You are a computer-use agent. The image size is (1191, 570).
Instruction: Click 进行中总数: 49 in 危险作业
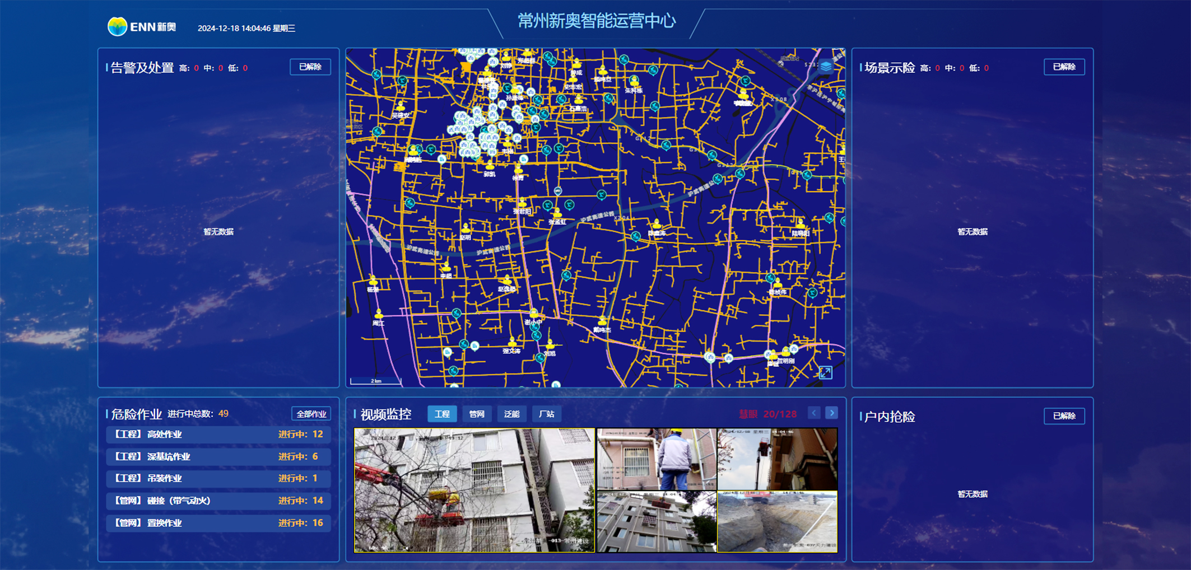pos(198,414)
